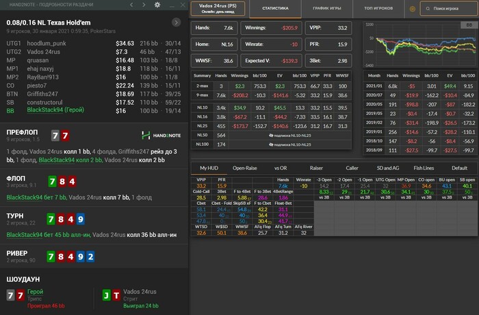Select Vados 24rus (PS) player button
This screenshot has height=315, width=479.
coord(218,9)
